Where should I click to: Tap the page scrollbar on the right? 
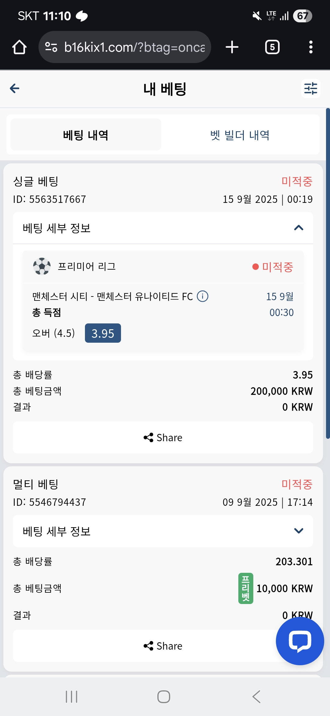click(x=328, y=273)
